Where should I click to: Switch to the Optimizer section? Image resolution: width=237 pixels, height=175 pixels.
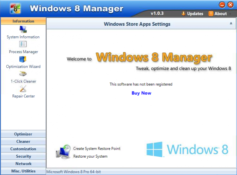point(23,134)
